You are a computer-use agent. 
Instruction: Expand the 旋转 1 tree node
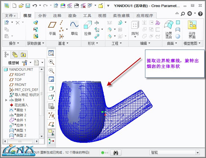click(6, 100)
